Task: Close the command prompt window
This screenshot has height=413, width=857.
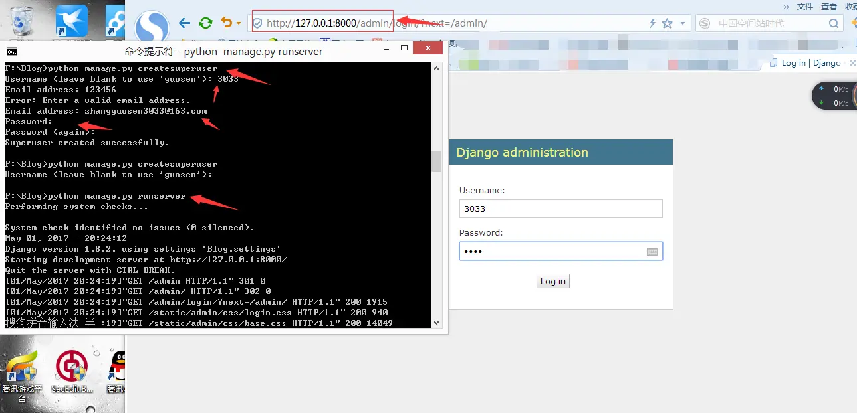Action: click(428, 48)
